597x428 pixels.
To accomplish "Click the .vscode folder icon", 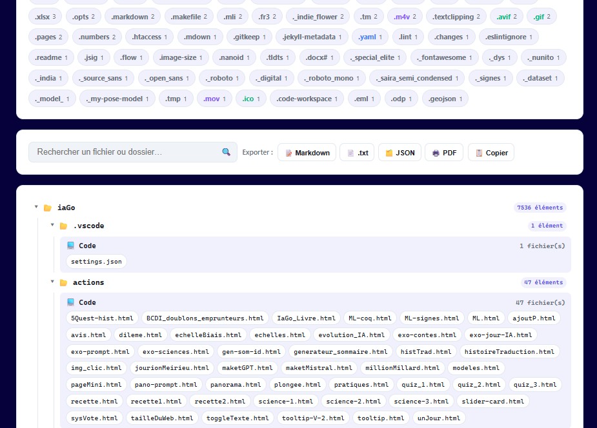I will [x=64, y=226].
